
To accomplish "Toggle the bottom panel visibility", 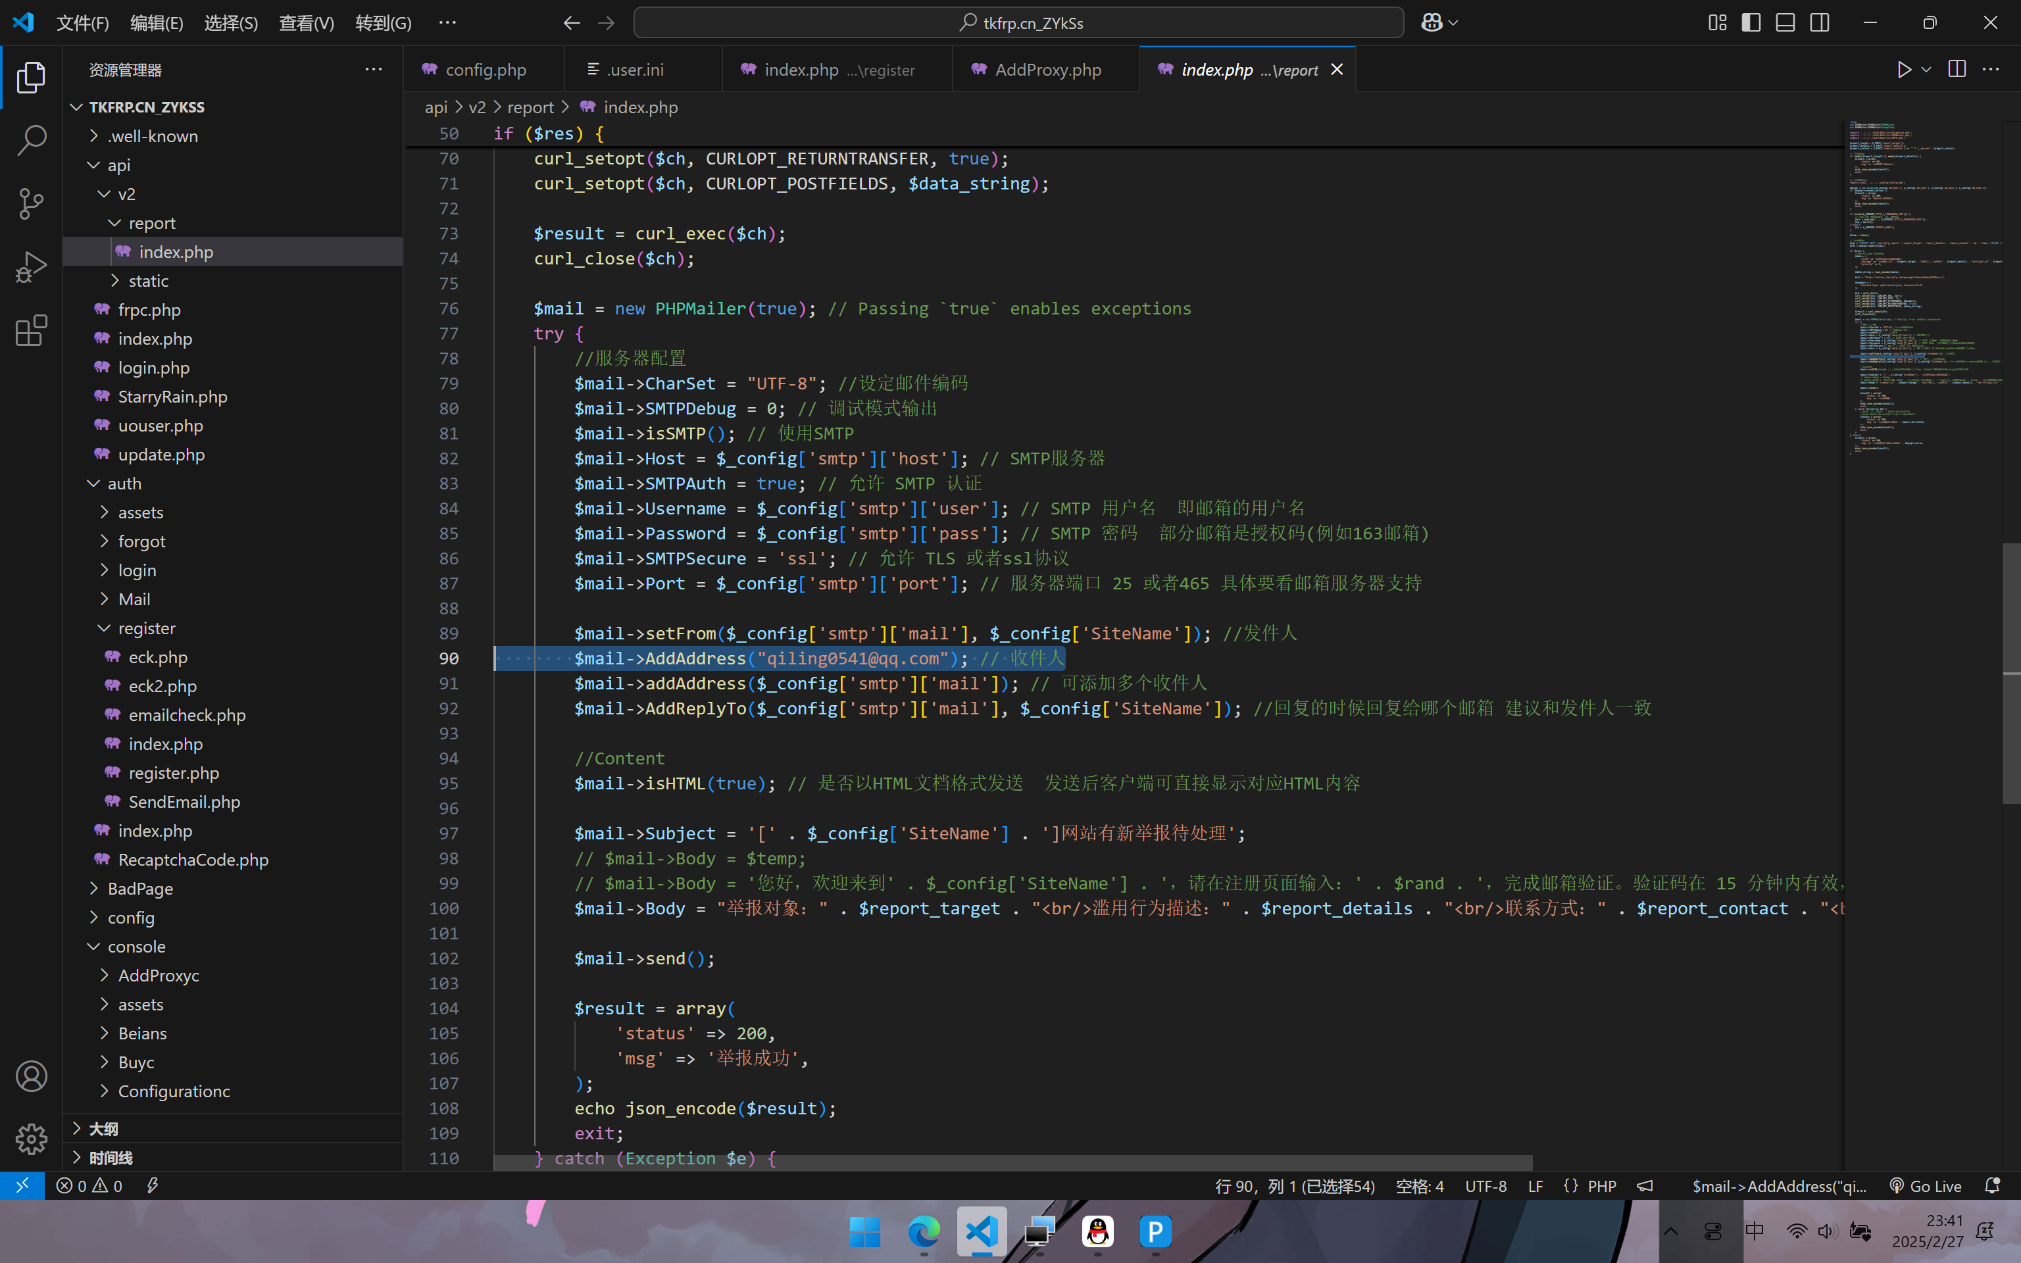I will [x=1785, y=22].
